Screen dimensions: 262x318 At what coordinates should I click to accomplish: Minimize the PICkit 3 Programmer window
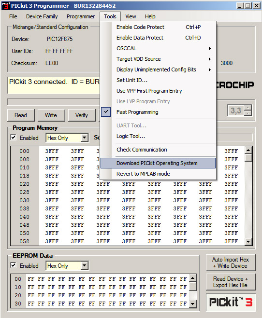240,6
